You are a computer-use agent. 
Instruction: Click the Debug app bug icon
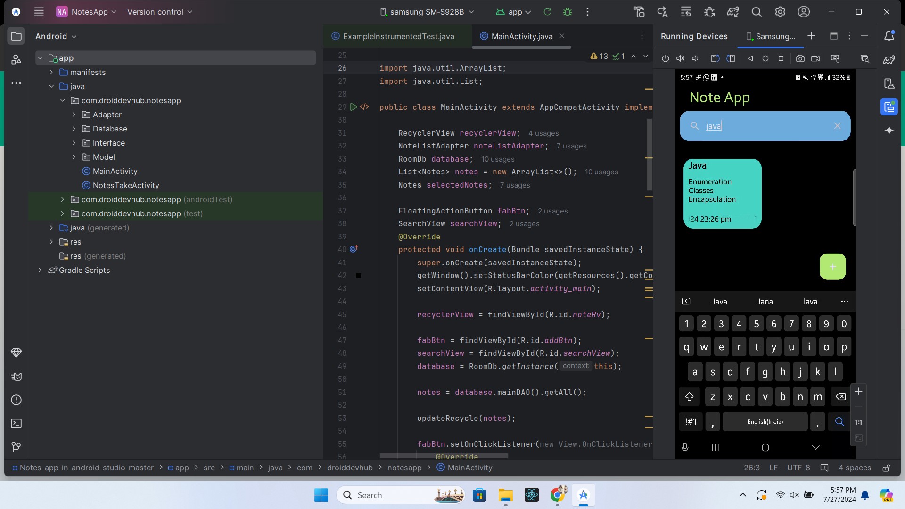[568, 12]
